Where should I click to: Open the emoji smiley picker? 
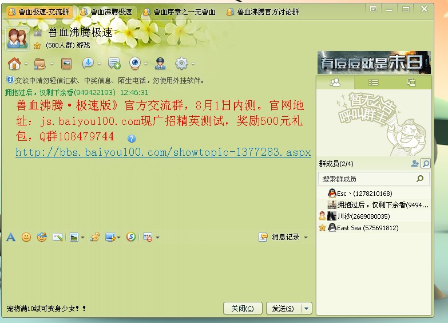pos(26,237)
